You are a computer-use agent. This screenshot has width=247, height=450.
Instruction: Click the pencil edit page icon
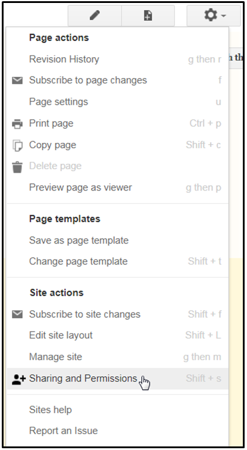click(95, 15)
